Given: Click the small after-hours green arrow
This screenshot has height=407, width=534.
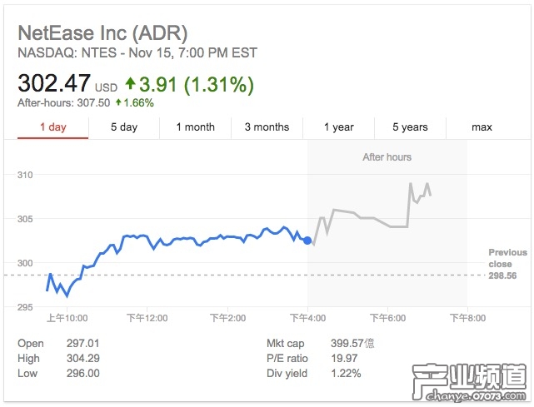Looking at the screenshot, I should point(118,102).
